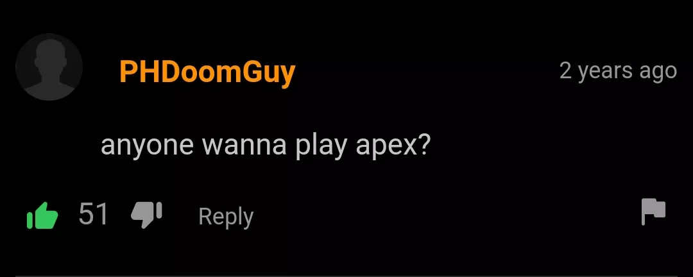
Task: Click the '2 years ago' timestamp
Action: [618, 71]
